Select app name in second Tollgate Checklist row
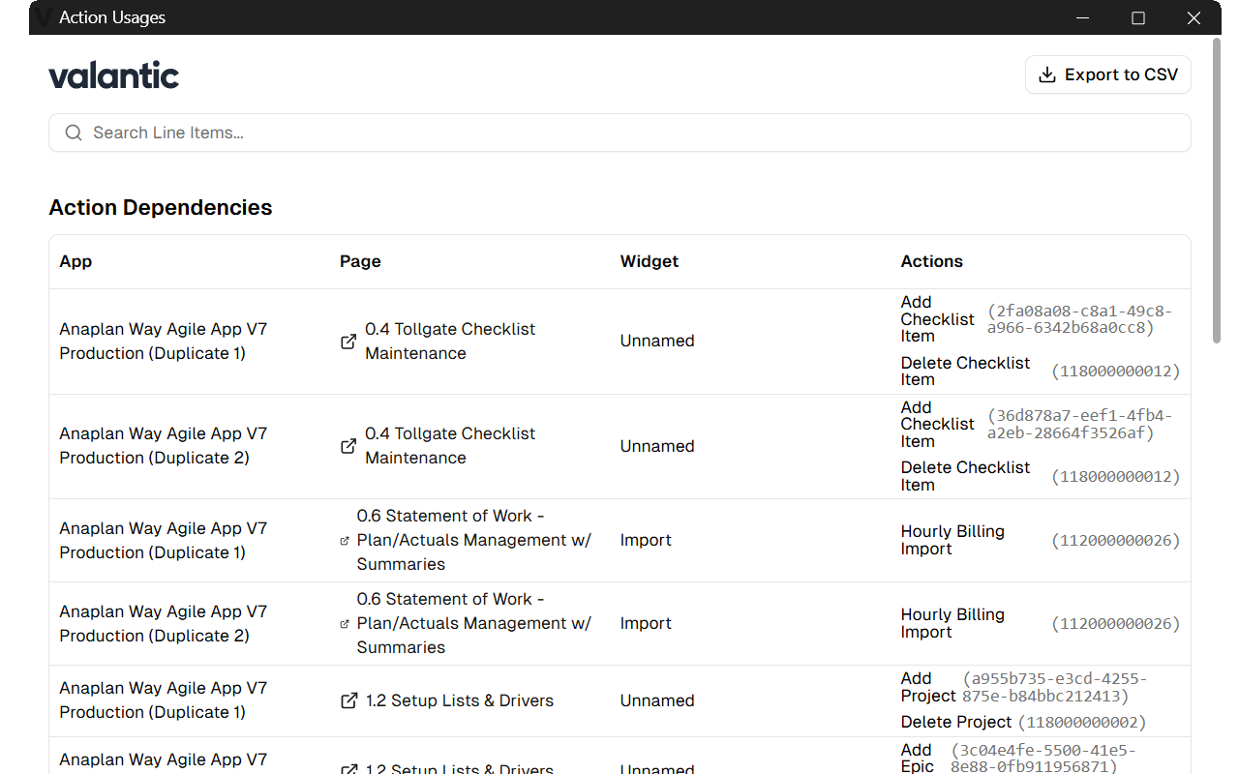The height and width of the screenshot is (774, 1239). point(164,446)
